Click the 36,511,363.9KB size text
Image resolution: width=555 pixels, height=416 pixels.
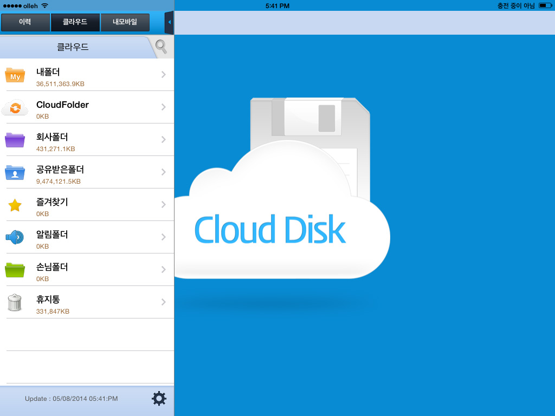click(60, 84)
